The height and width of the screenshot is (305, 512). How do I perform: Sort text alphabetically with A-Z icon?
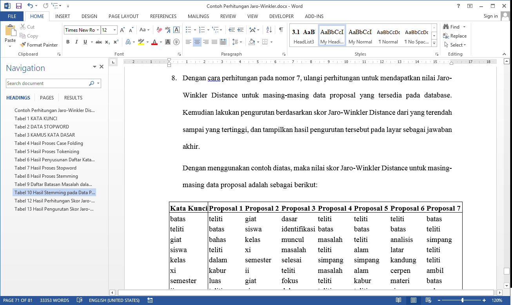pyautogui.click(x=269, y=30)
